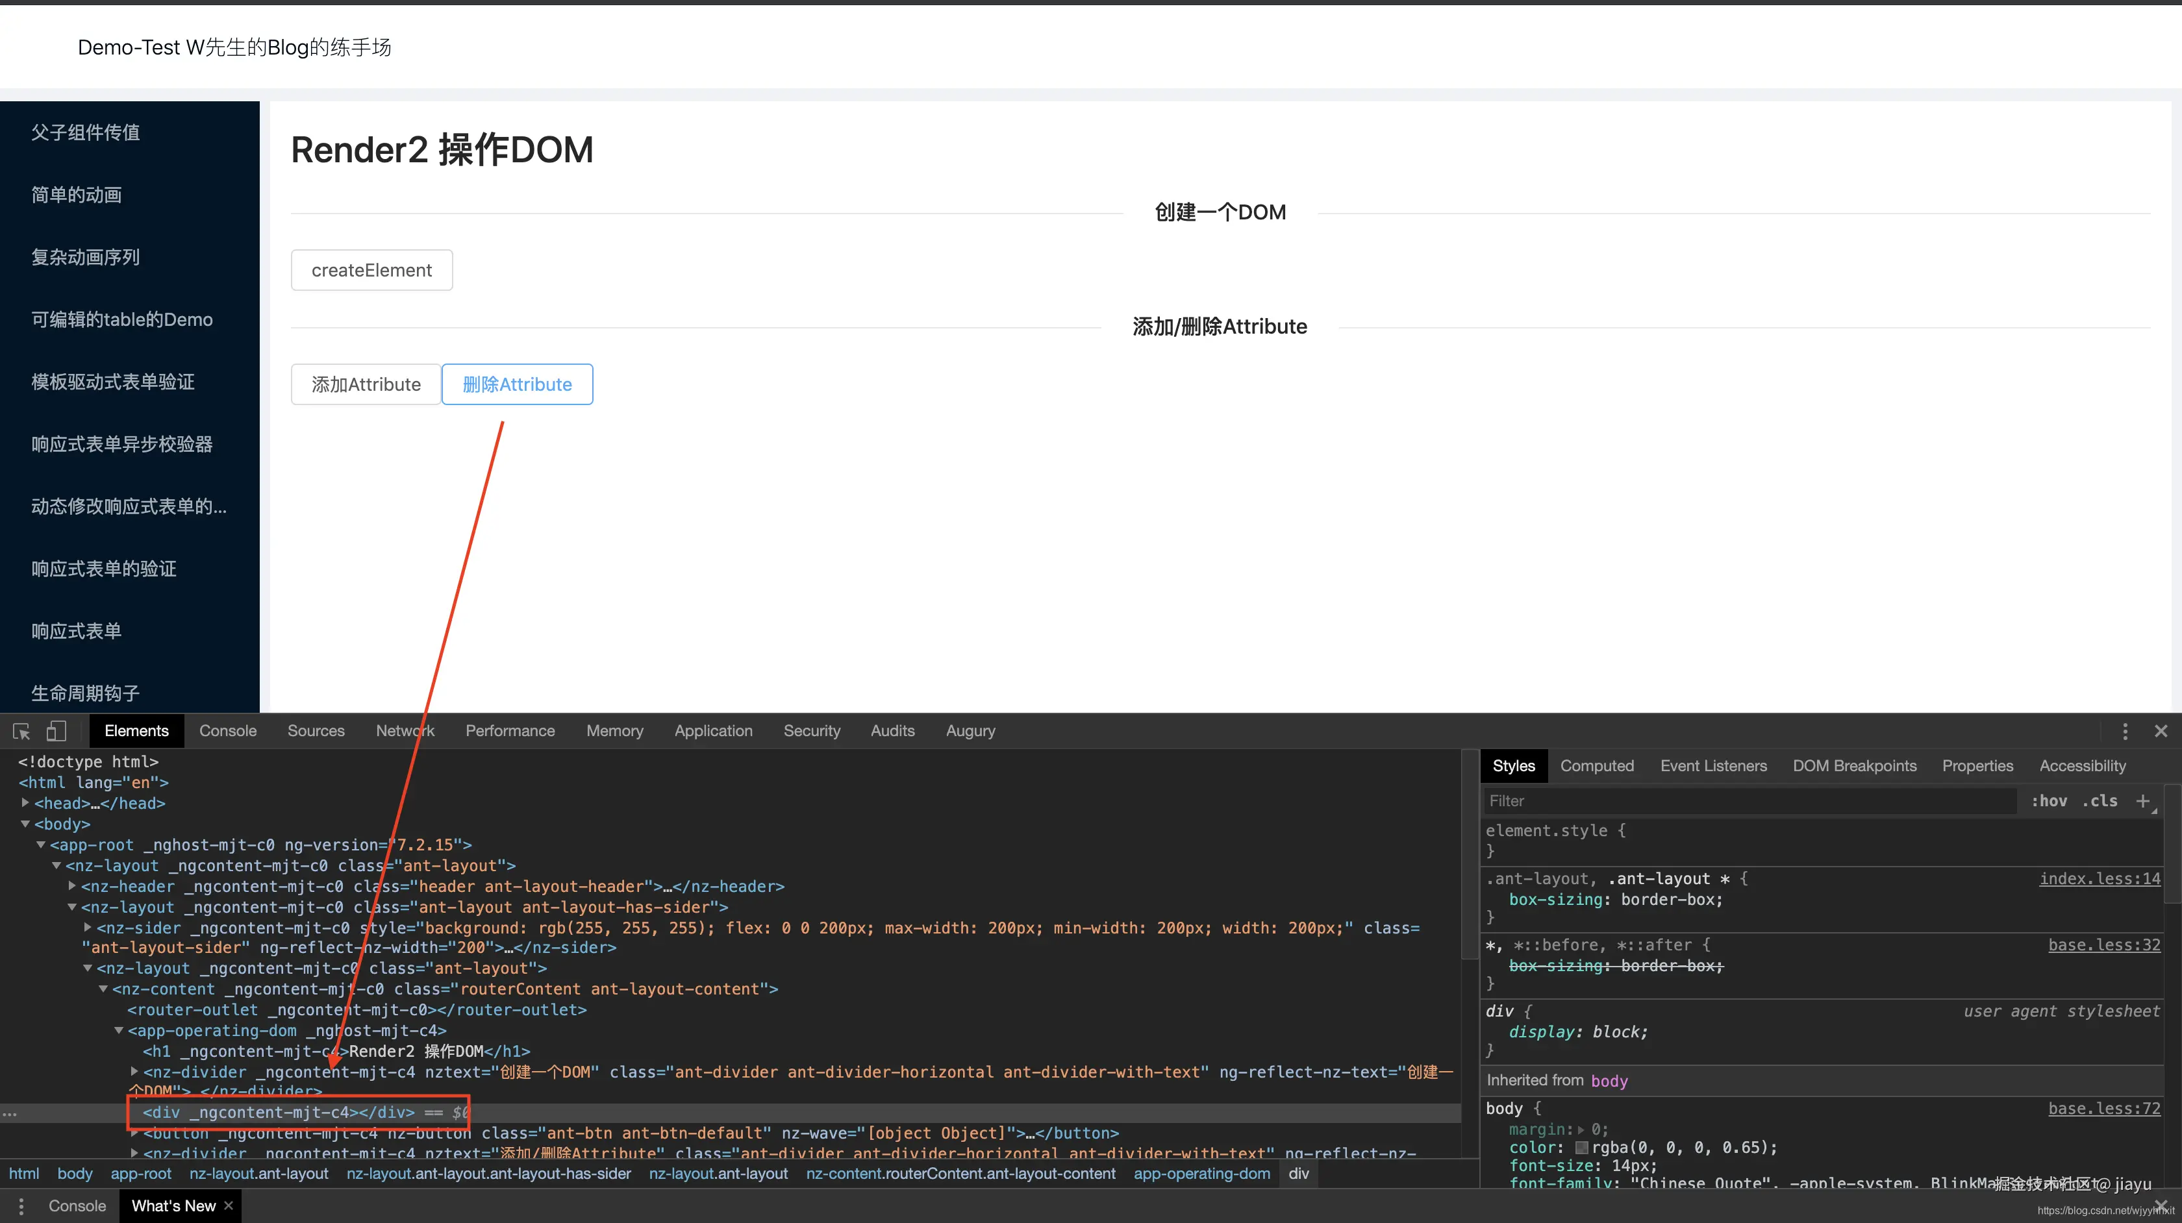Open the Computed styles tab
This screenshot has width=2182, height=1223.
pos(1597,765)
